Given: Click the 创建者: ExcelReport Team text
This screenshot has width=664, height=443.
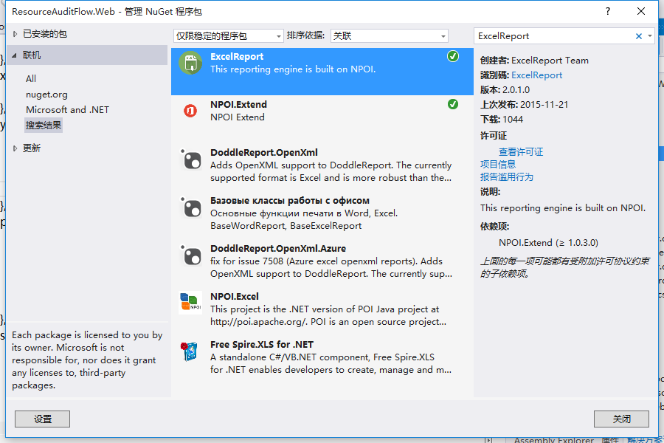Looking at the screenshot, I should 534,61.
